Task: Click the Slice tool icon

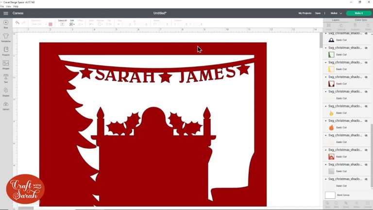Action: click(327, 203)
